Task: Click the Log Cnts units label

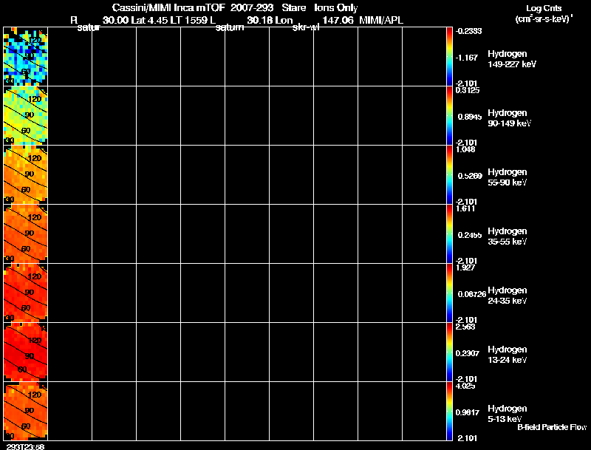Action: pyautogui.click(x=544, y=13)
